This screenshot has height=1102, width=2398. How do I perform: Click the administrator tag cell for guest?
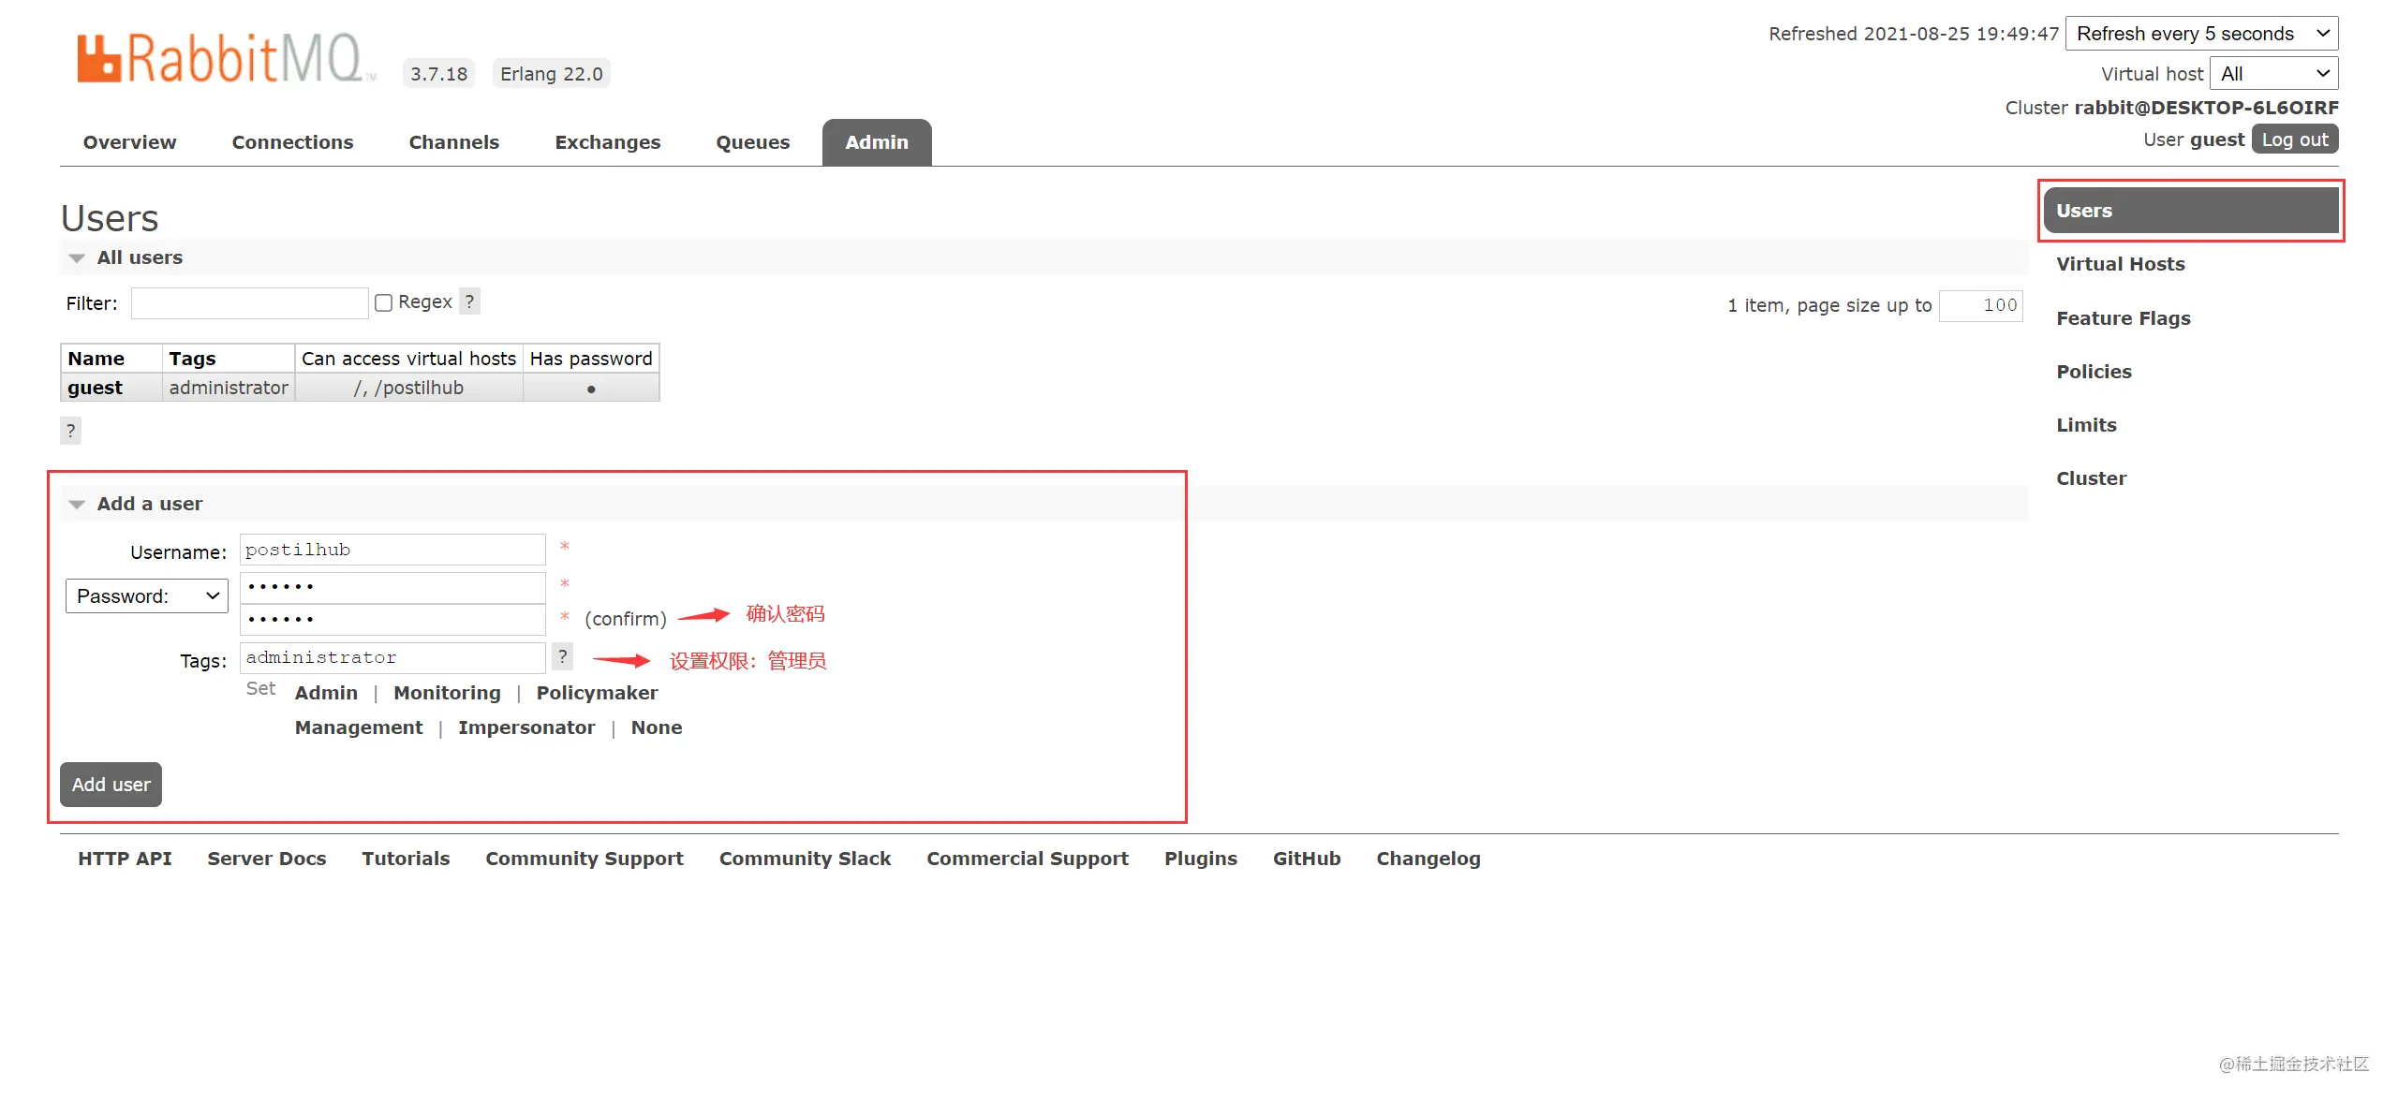point(229,388)
